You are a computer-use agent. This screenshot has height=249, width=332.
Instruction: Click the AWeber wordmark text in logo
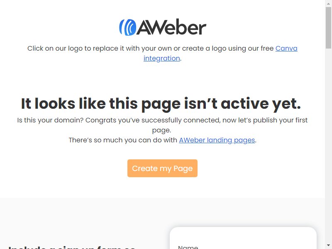pos(171,27)
